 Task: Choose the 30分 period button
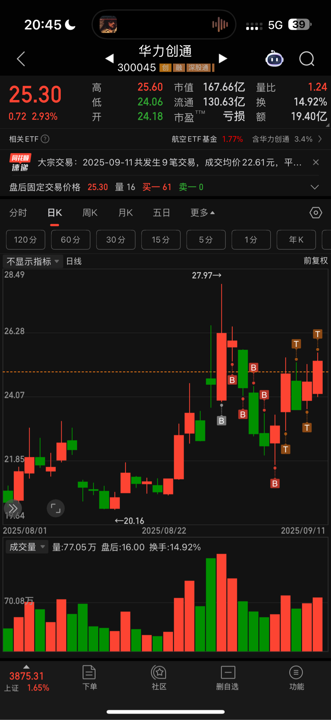pyautogui.click(x=116, y=239)
